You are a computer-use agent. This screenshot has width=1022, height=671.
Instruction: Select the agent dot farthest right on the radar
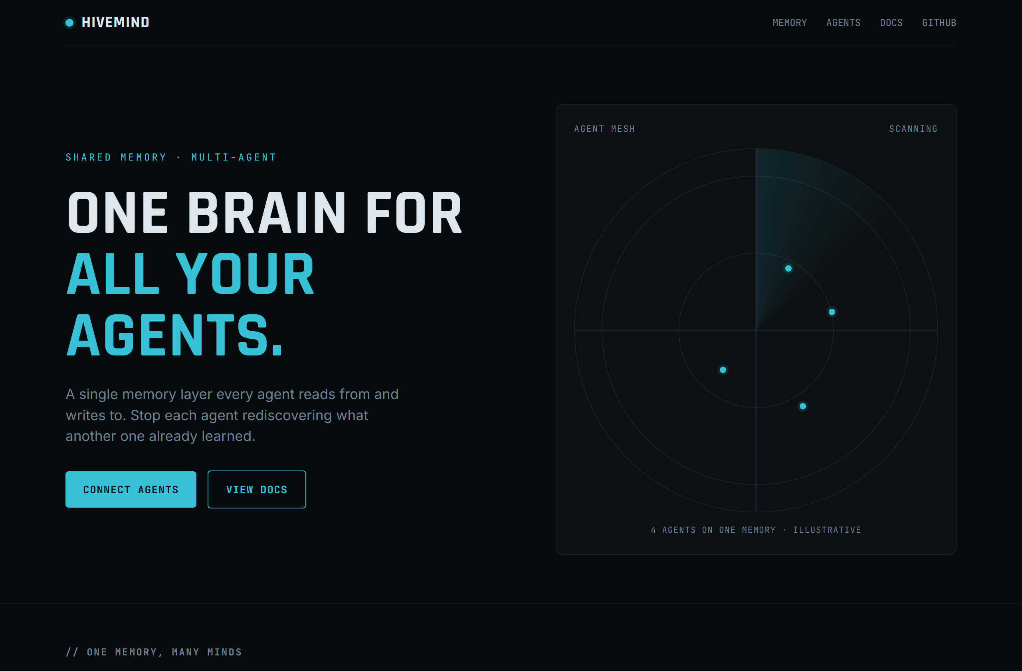point(832,312)
